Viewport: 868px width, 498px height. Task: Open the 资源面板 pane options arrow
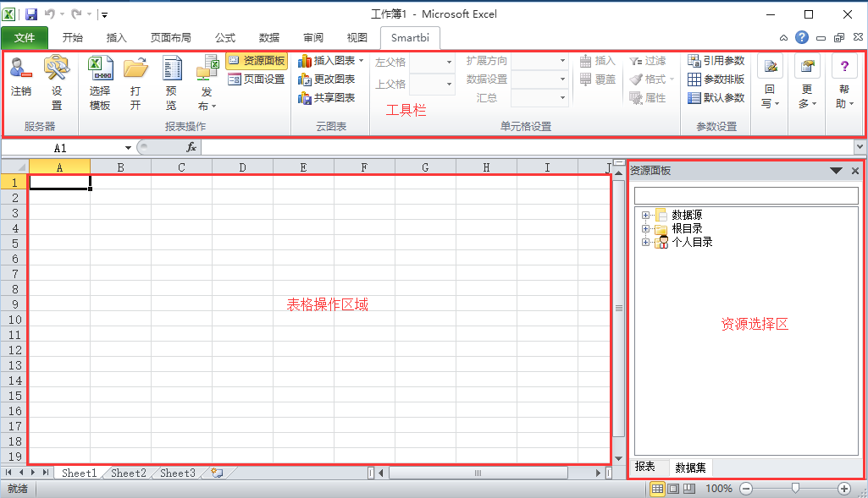(836, 171)
